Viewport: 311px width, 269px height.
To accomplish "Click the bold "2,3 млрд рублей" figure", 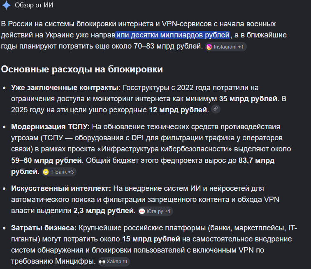I will click(104, 211).
